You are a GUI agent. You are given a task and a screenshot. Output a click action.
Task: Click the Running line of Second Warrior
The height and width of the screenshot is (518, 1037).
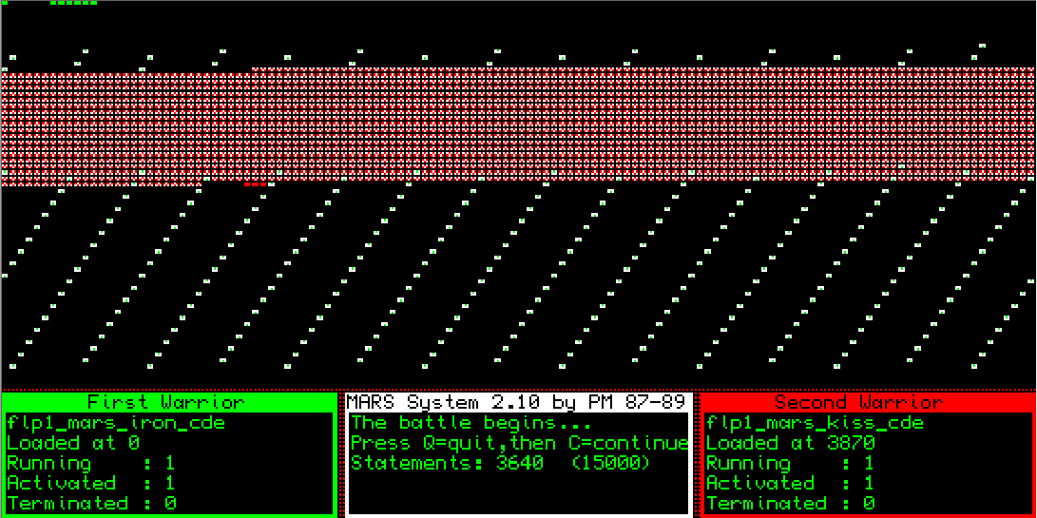pyautogui.click(x=790, y=463)
